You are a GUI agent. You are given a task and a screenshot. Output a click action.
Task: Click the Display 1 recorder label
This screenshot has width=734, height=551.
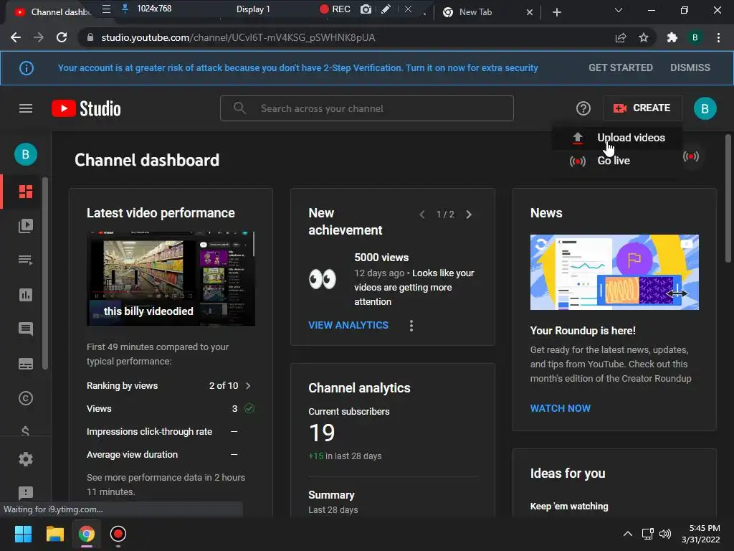click(253, 9)
